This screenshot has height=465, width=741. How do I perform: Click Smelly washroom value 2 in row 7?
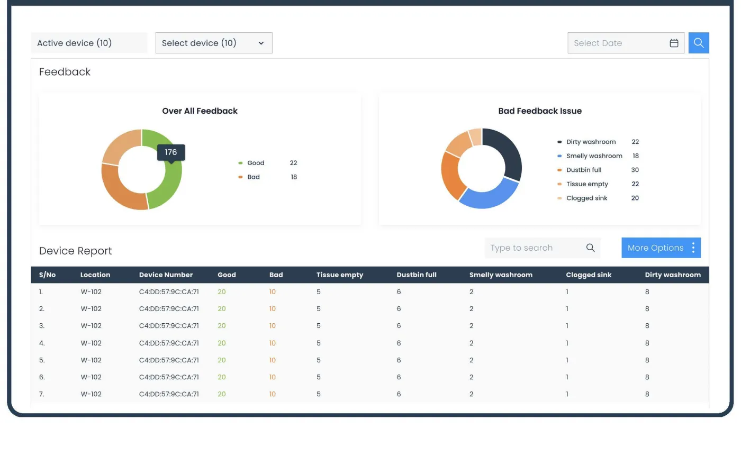(x=471, y=394)
